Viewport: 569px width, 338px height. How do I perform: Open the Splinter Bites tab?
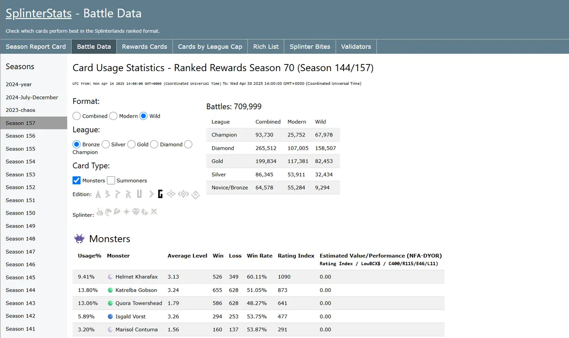[310, 47]
